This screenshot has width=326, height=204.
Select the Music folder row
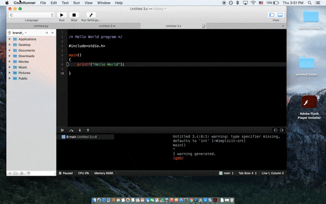[32, 67]
